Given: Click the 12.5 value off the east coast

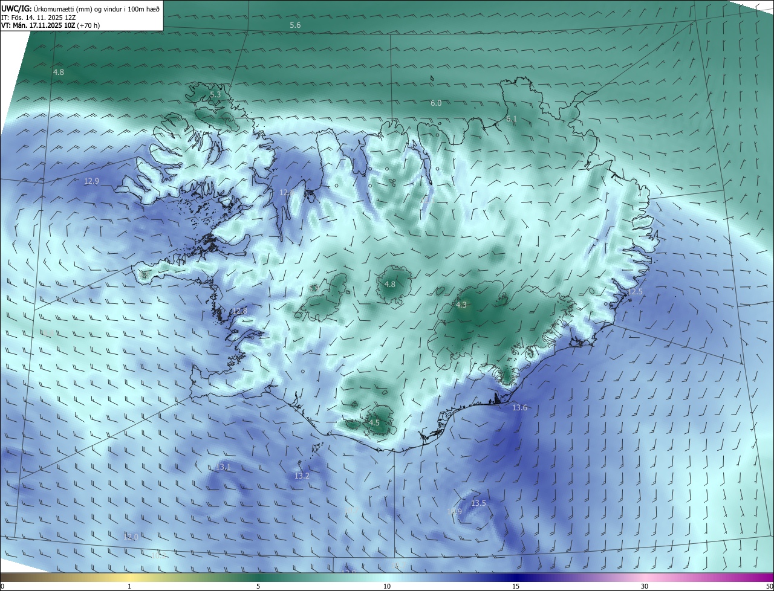Looking at the screenshot, I should coord(636,292).
